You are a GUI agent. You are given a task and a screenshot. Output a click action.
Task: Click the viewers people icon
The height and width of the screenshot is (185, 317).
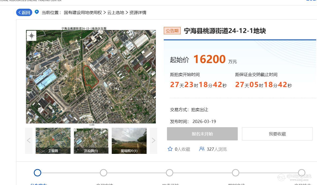pyautogui.click(x=202, y=149)
